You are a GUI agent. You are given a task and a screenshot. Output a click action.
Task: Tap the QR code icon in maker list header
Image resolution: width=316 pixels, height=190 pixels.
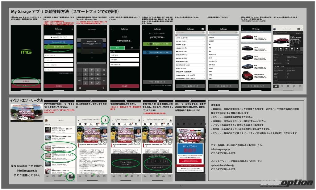click(202, 29)
